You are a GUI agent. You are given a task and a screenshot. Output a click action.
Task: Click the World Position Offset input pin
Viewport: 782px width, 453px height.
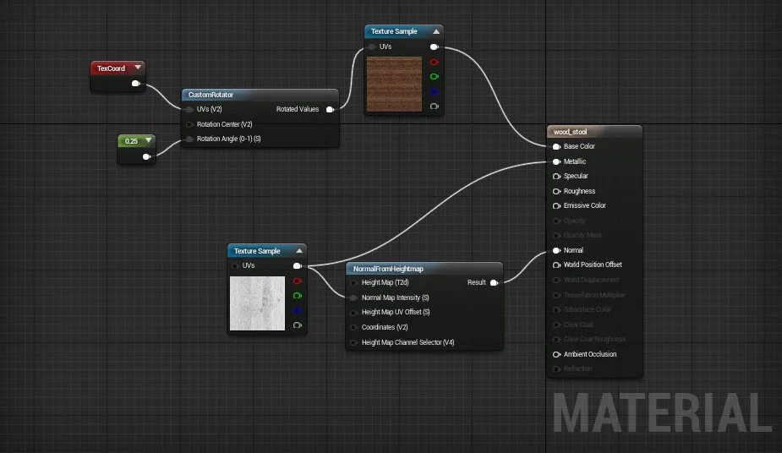pos(556,265)
